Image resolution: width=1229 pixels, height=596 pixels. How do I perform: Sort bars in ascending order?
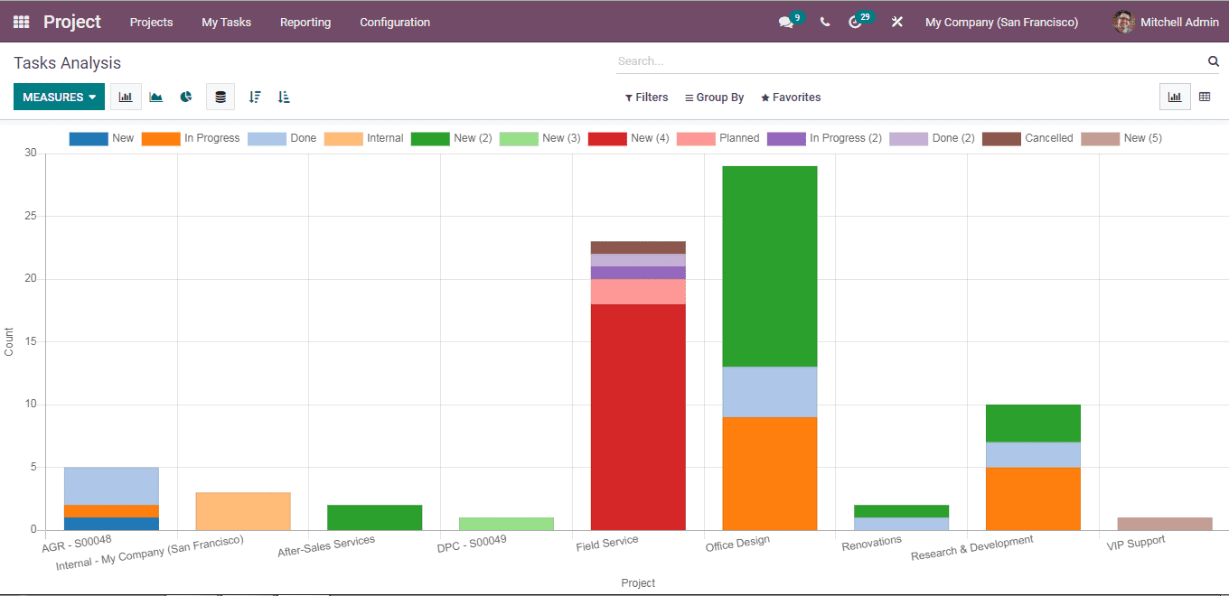click(x=283, y=96)
